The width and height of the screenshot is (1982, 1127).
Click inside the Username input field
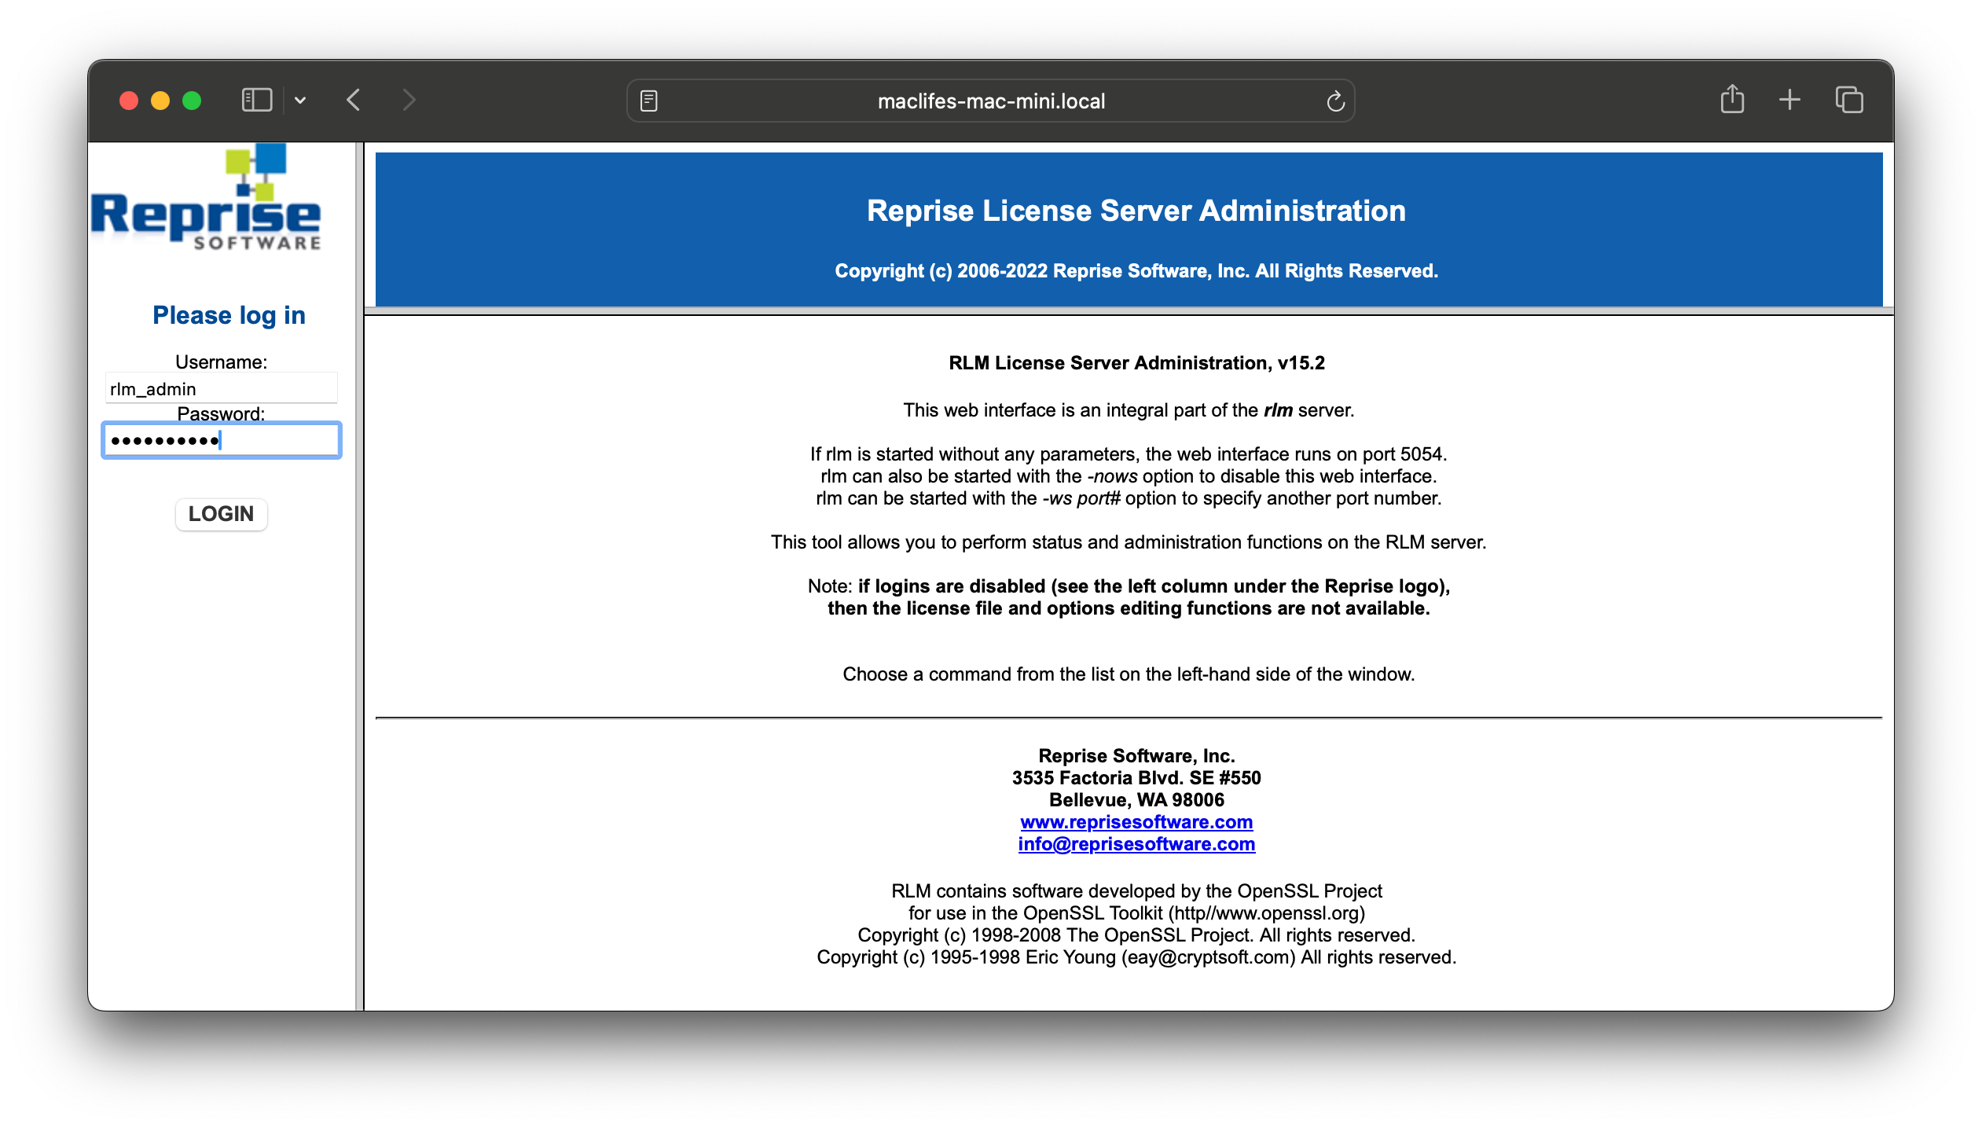click(x=221, y=387)
